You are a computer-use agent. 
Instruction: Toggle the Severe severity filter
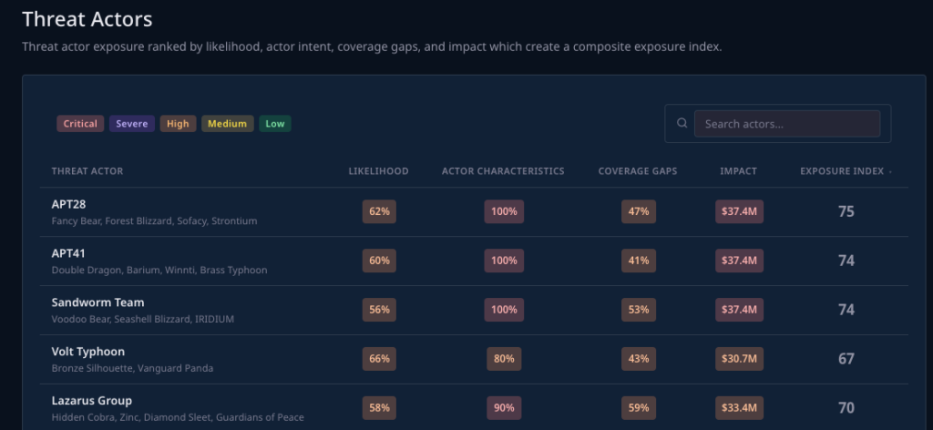(131, 124)
